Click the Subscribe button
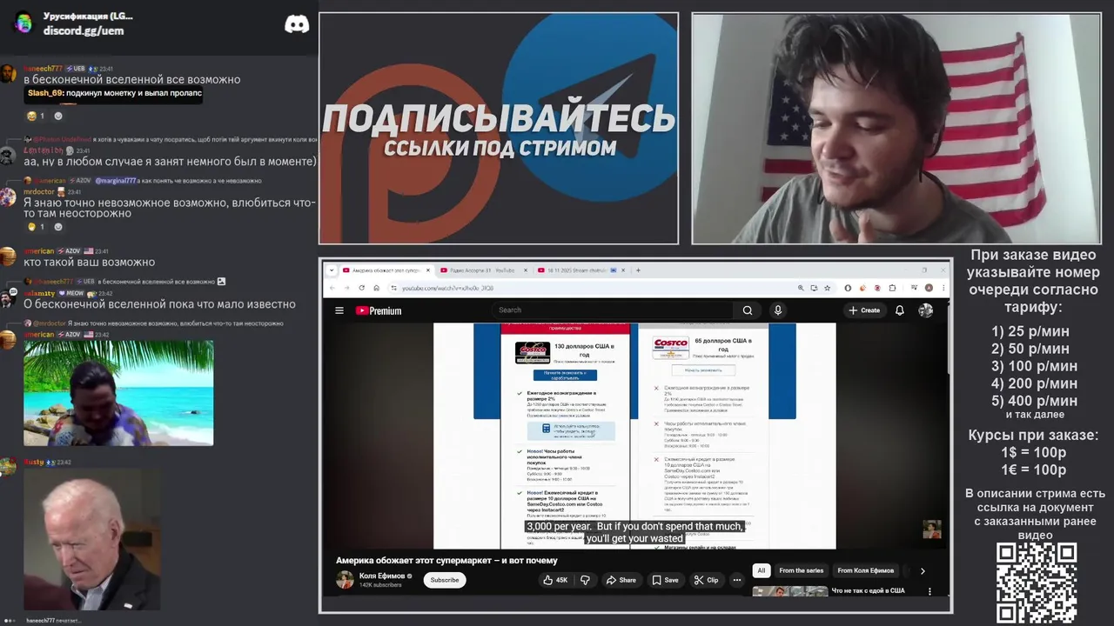Viewport: 1114px width, 626px height. (x=445, y=580)
